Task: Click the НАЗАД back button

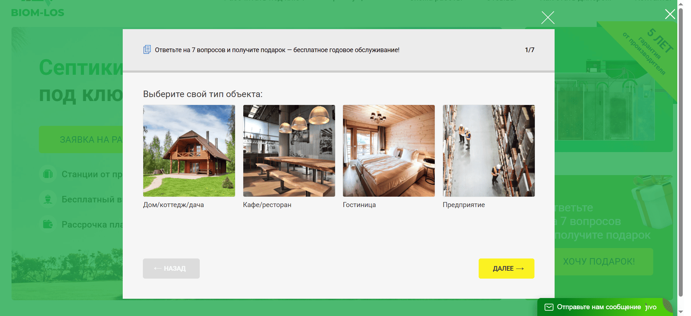Action: coord(171,269)
